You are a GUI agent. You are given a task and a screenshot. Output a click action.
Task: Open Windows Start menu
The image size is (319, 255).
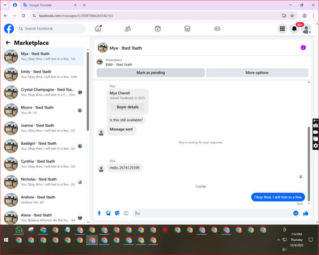coord(6,240)
